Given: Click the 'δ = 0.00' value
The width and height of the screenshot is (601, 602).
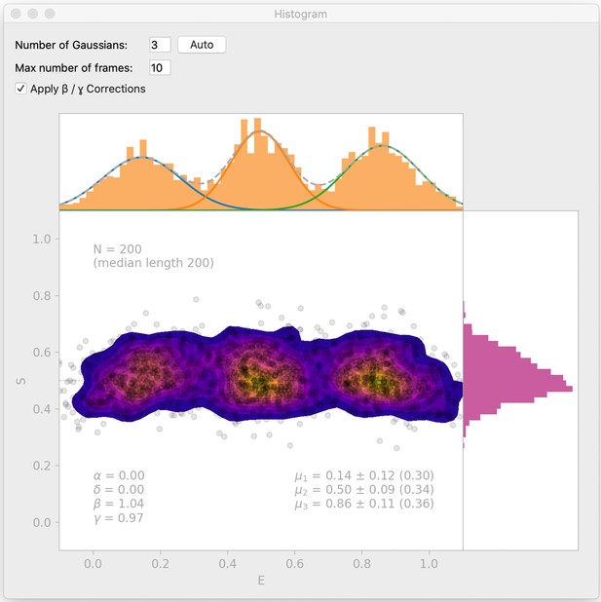Looking at the screenshot, I should [x=119, y=490].
